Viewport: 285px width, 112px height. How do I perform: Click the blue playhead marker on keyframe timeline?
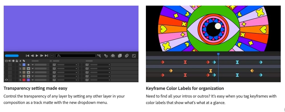218,54
